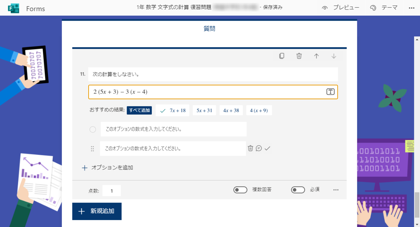Delete question 11 with the trash icon
The width and height of the screenshot is (420, 227).
[x=299, y=56]
